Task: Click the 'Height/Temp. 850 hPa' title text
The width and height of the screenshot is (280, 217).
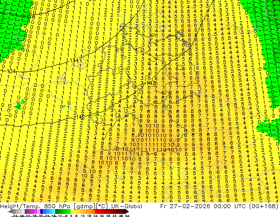Action: (35, 206)
